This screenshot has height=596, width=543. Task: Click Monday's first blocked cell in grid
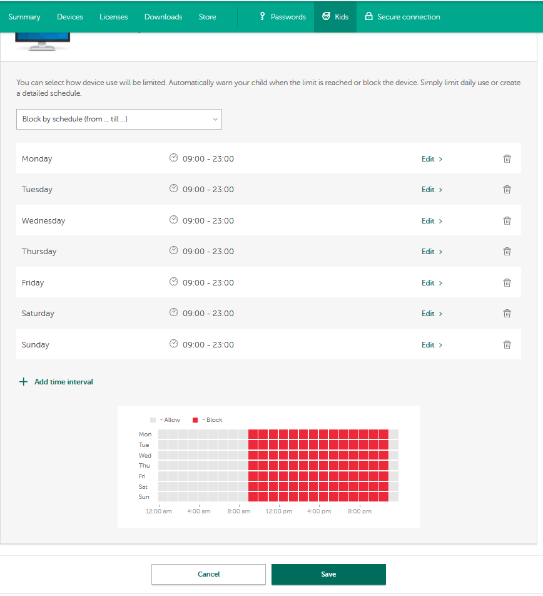coord(253,434)
